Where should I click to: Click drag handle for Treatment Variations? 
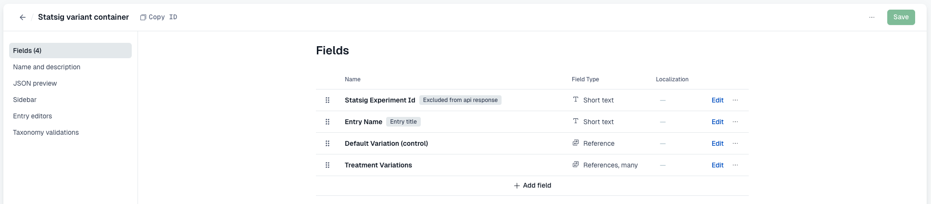327,165
